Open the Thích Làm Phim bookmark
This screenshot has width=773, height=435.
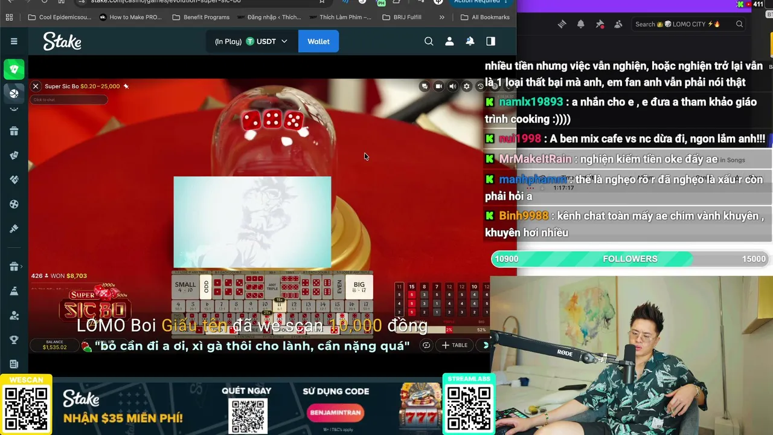pos(339,17)
